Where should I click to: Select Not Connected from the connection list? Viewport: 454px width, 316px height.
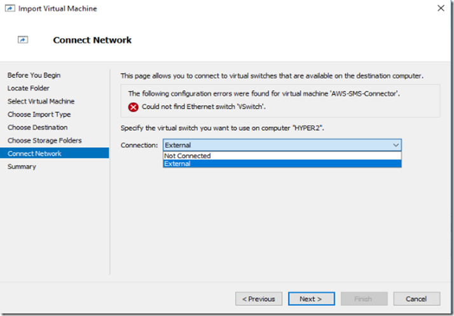pos(282,155)
